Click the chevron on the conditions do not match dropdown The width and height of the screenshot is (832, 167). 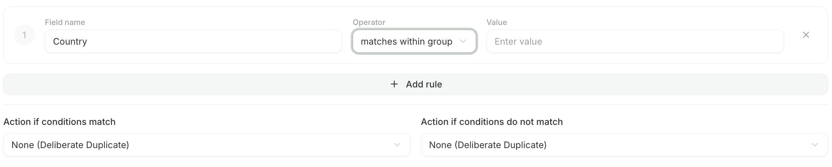pyautogui.click(x=815, y=145)
